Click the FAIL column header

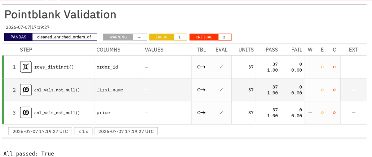tap(297, 50)
